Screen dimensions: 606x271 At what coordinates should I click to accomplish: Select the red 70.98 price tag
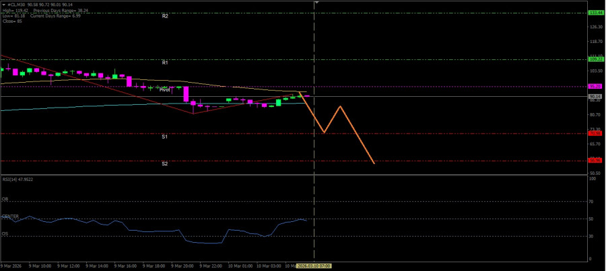pyautogui.click(x=595, y=134)
